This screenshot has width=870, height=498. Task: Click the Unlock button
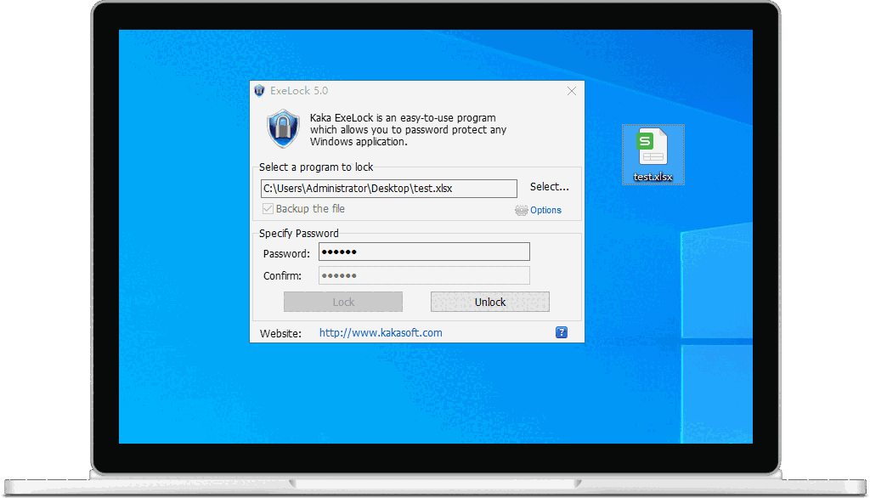point(490,302)
